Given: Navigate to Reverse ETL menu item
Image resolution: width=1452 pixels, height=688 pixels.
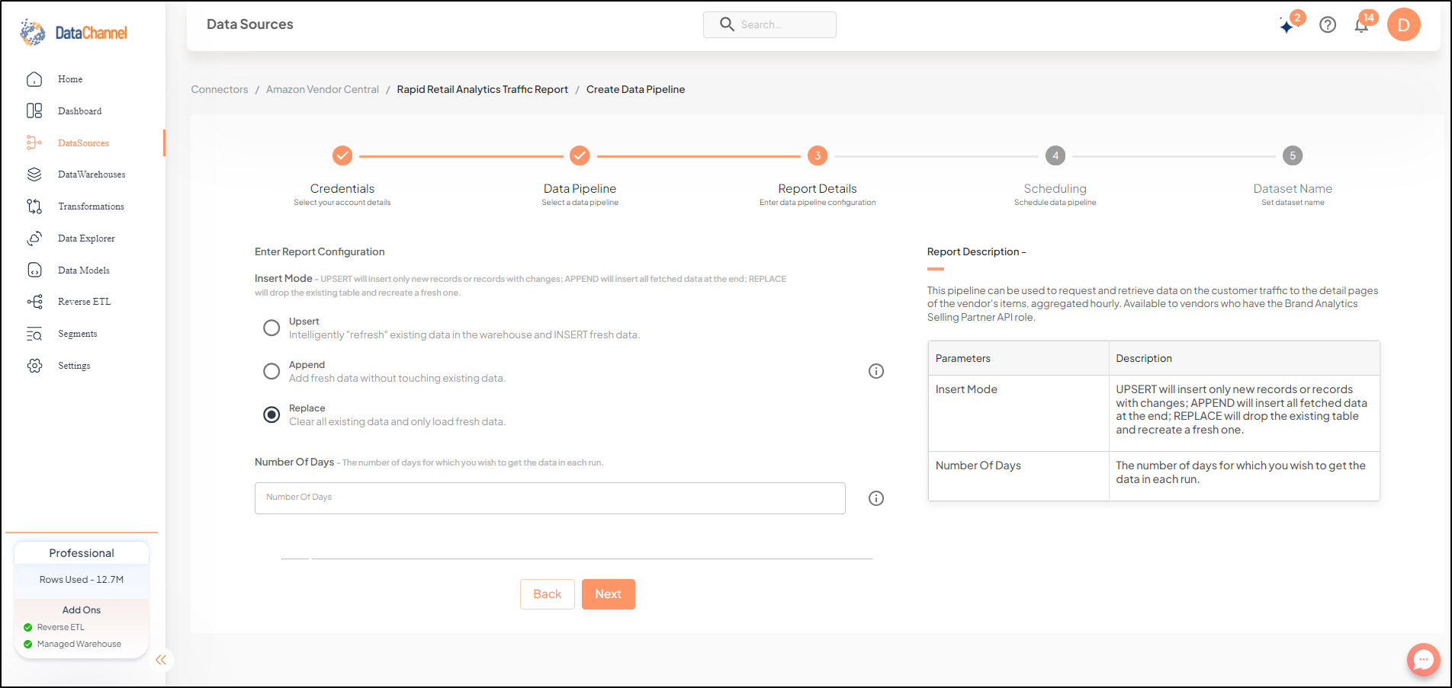Looking at the screenshot, I should click(x=85, y=302).
